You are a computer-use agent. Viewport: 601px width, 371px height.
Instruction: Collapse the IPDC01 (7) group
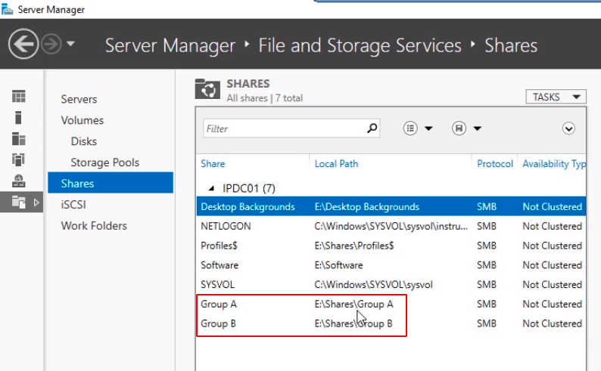pyautogui.click(x=211, y=188)
